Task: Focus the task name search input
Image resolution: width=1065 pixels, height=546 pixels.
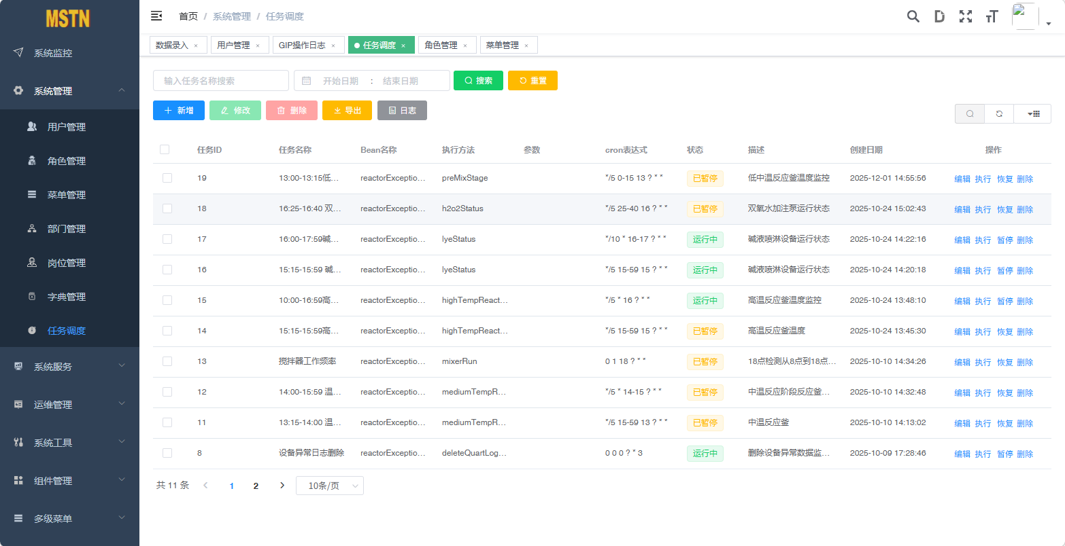Action: [x=221, y=81]
